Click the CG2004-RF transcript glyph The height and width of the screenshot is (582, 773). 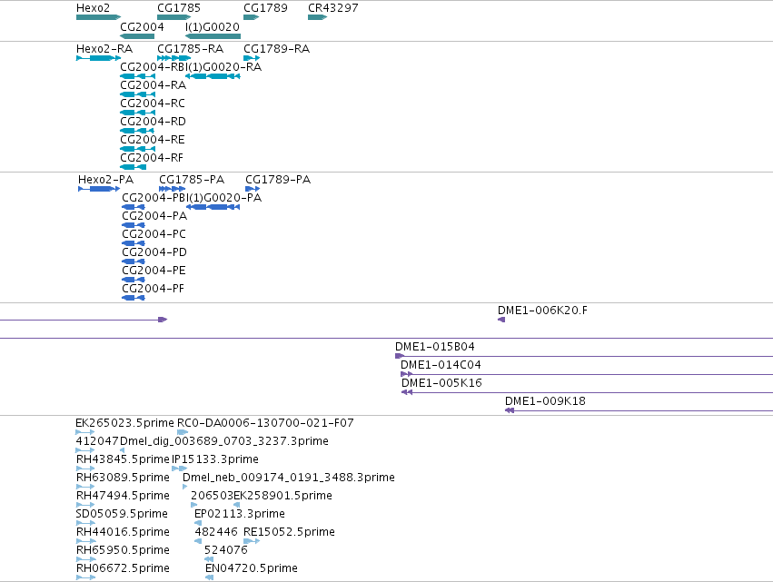coord(134,168)
